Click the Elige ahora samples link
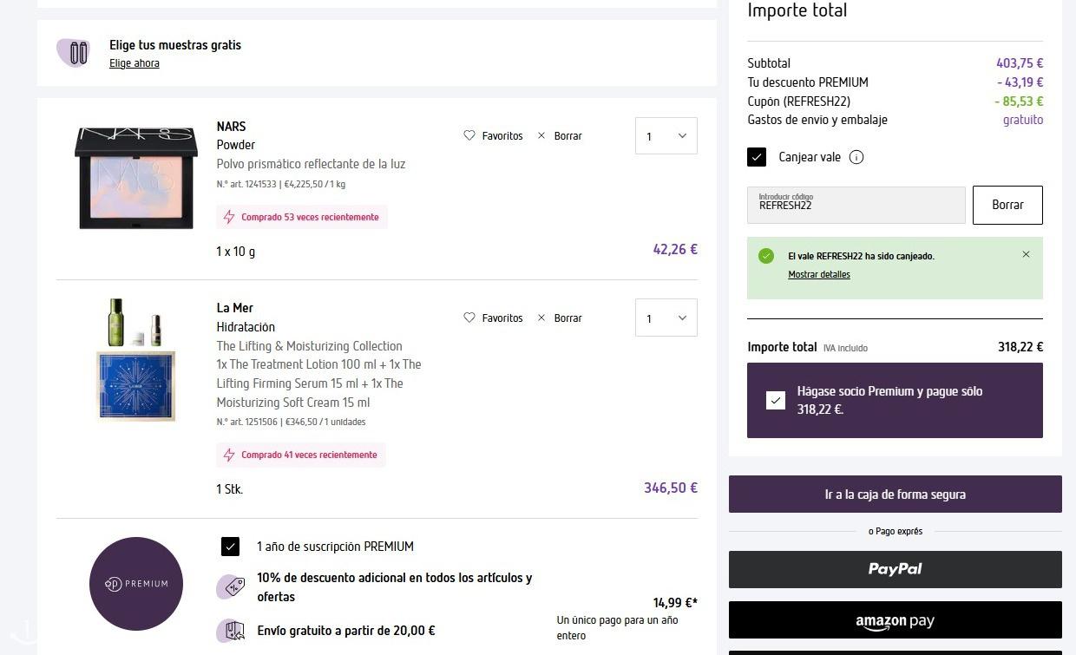 click(134, 63)
